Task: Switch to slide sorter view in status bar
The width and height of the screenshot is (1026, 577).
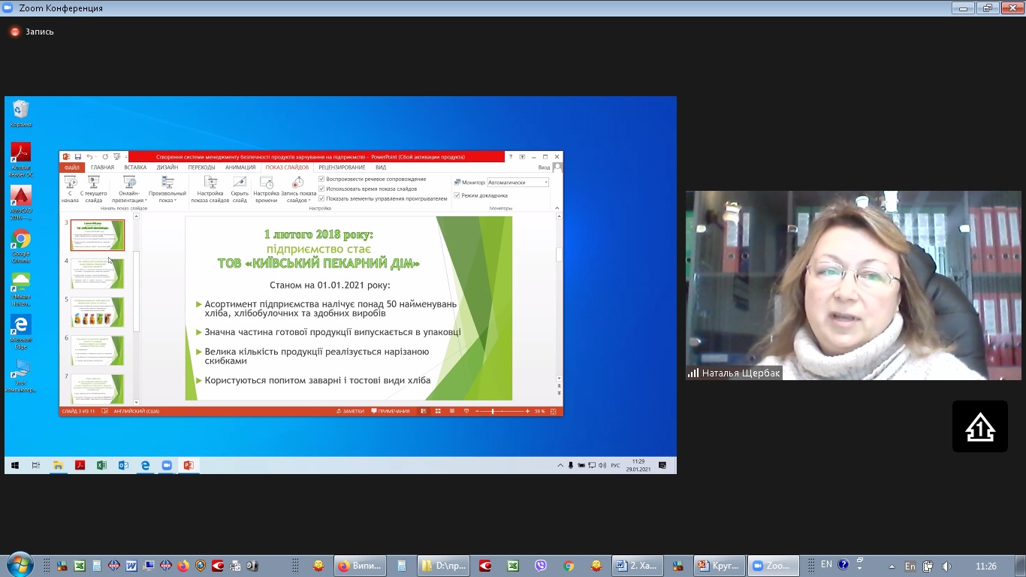Action: (x=437, y=411)
